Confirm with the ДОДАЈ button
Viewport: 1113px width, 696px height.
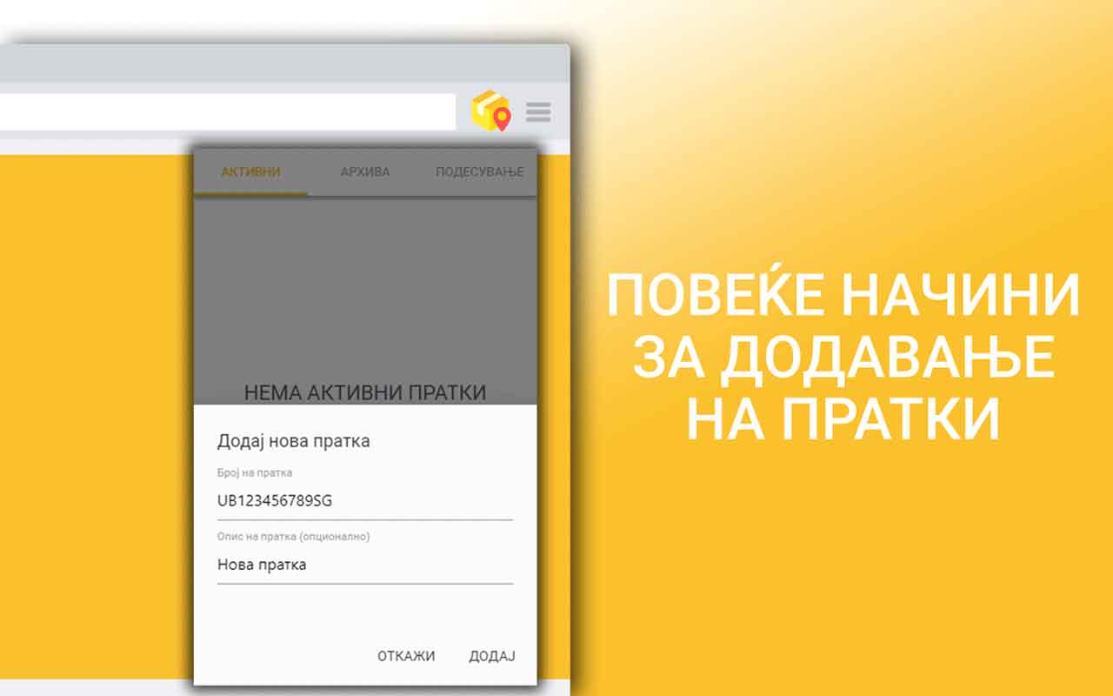pos(492,656)
